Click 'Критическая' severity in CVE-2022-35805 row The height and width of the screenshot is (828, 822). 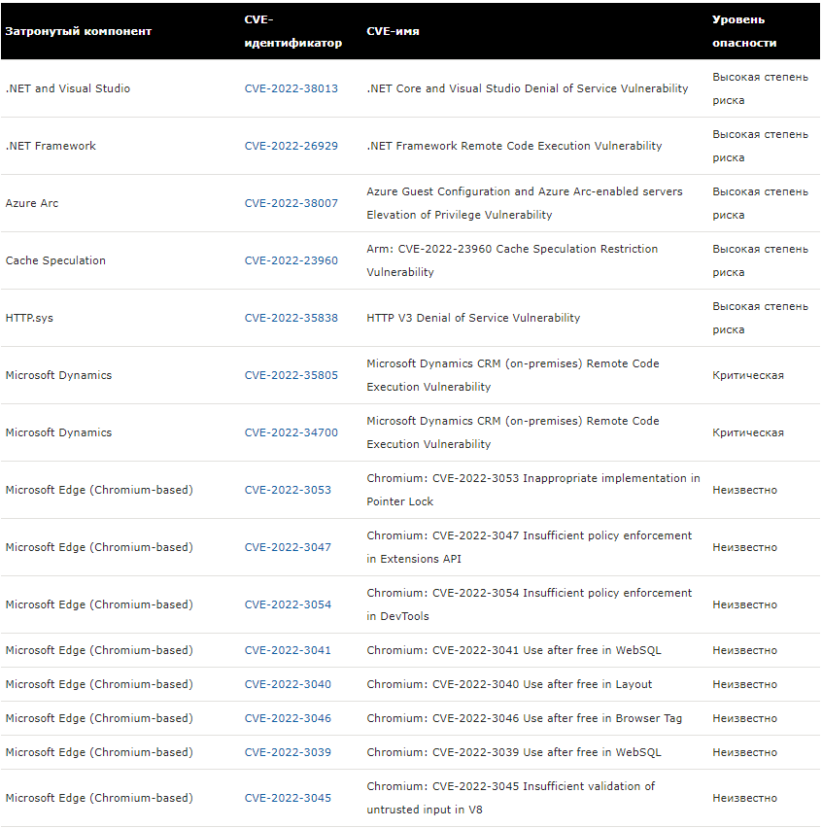748,375
